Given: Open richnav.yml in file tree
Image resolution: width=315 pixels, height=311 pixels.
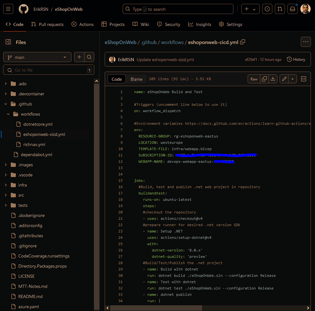Looking at the screenshot, I should click(34, 144).
